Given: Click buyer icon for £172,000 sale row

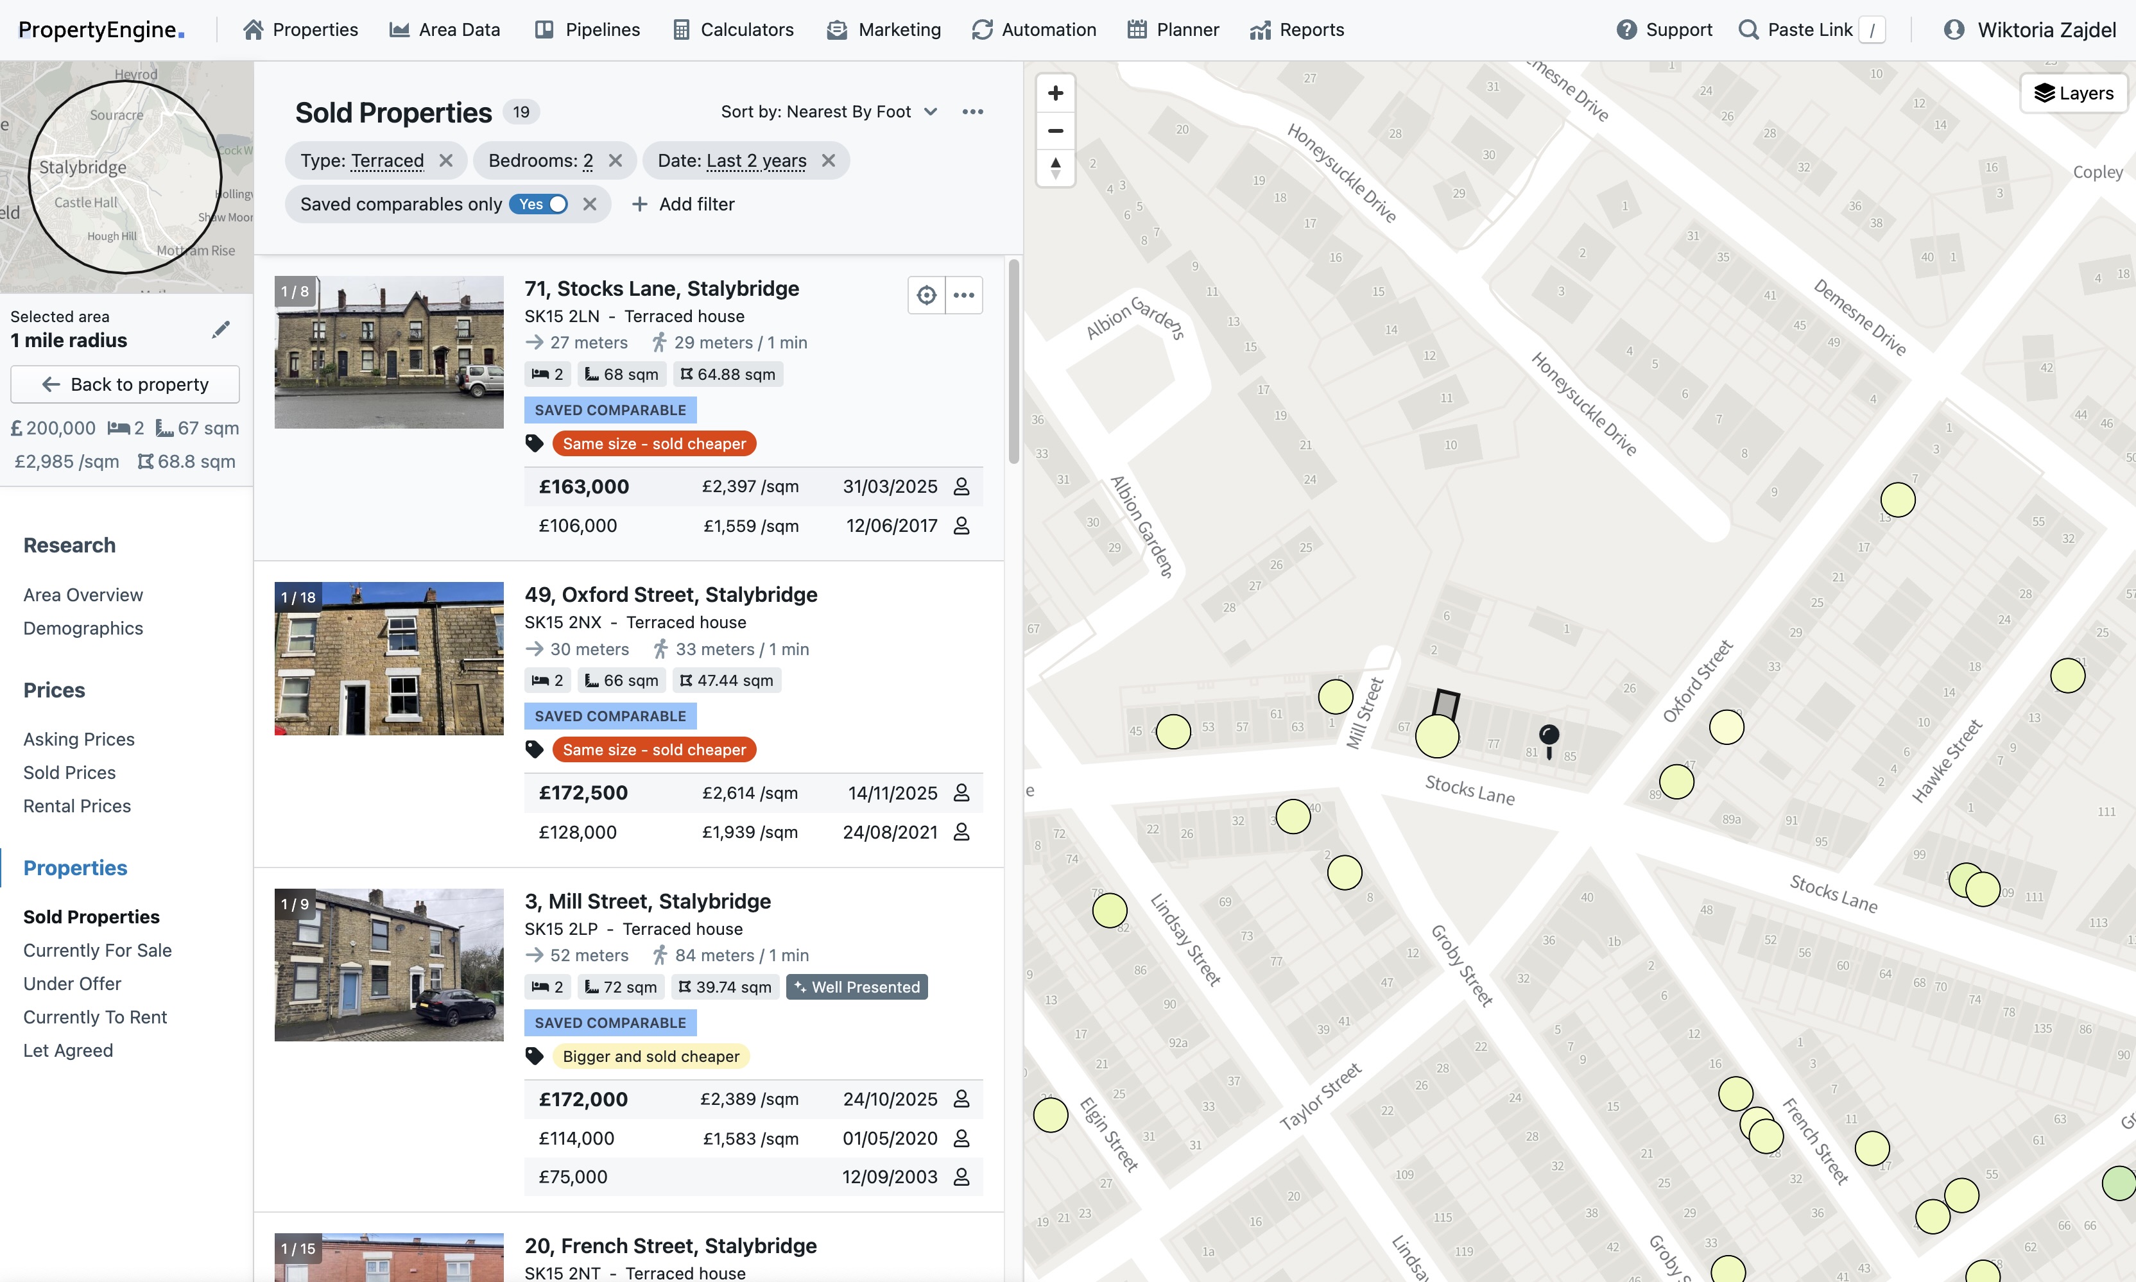Looking at the screenshot, I should pyautogui.click(x=961, y=1099).
